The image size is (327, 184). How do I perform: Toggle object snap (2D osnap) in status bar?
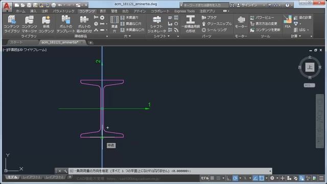click(262, 178)
